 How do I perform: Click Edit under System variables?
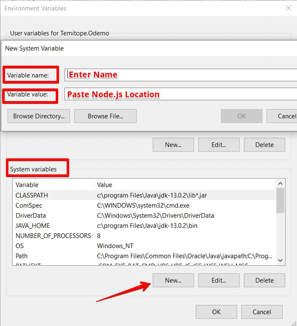point(218,280)
